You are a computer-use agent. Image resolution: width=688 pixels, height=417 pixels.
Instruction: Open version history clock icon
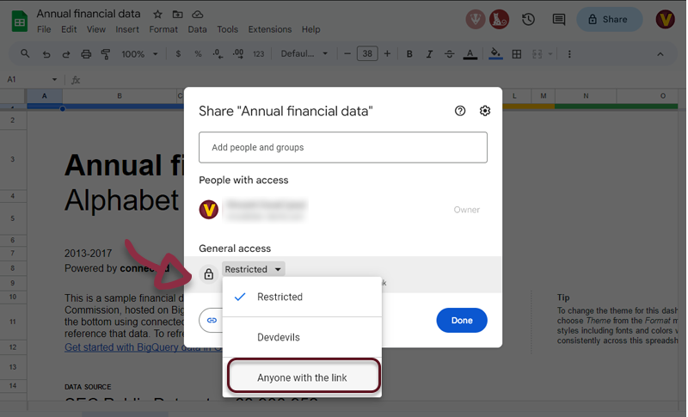tap(528, 19)
